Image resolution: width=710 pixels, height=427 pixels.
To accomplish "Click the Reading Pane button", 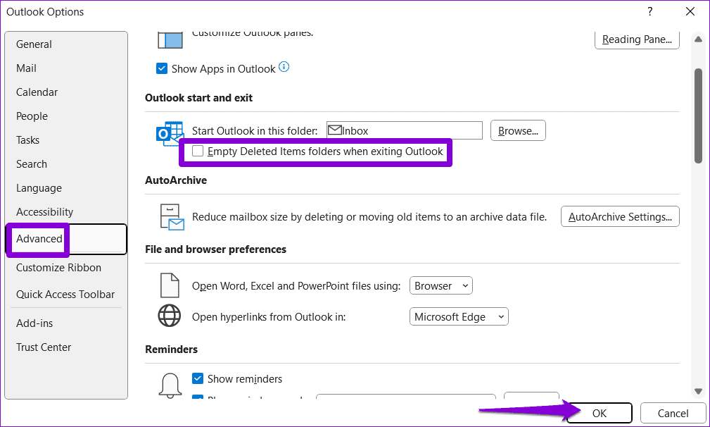I will pyautogui.click(x=637, y=39).
